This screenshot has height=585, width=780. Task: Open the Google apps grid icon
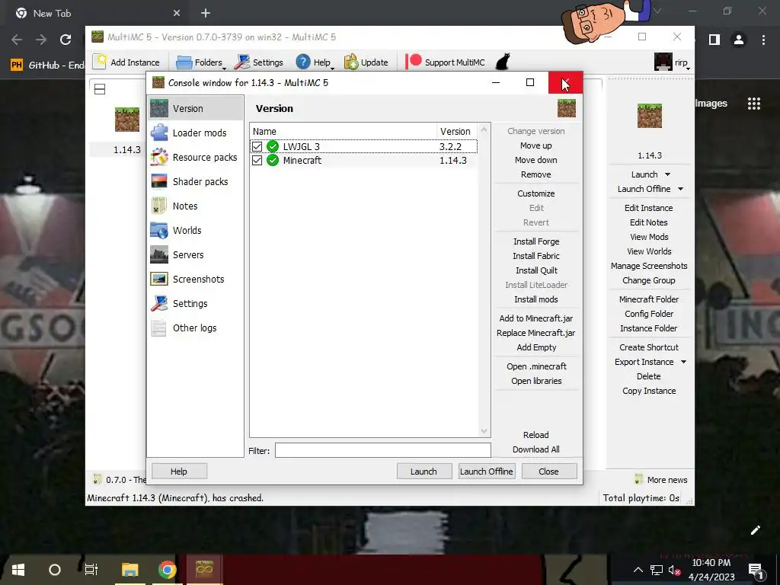point(753,104)
